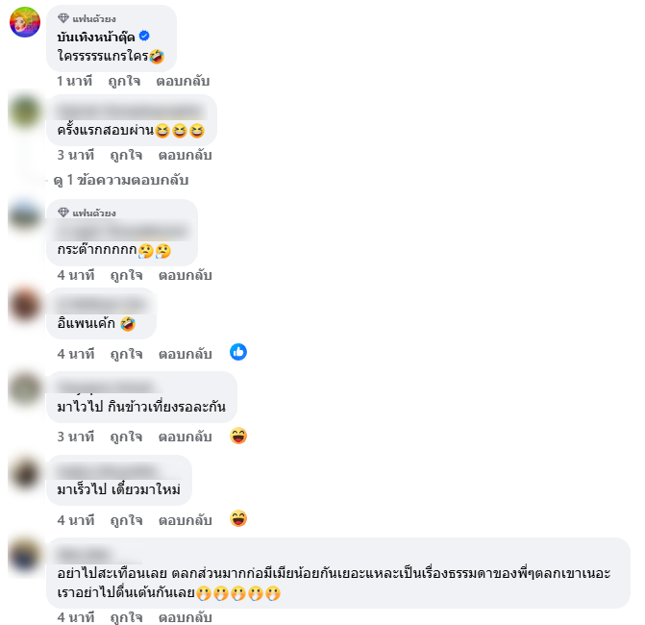Click the 1 นาที timestamp on first comment
Image resolution: width=645 pixels, height=625 pixels.
click(x=74, y=81)
